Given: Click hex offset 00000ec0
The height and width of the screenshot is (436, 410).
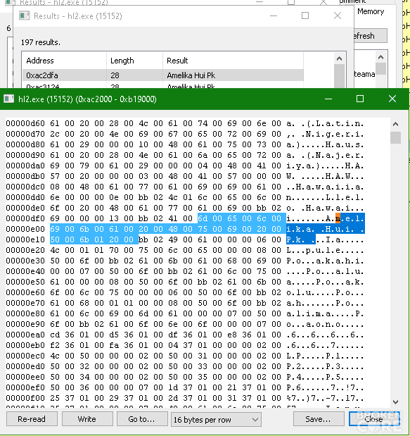Looking at the screenshot, I should tap(25, 356).
